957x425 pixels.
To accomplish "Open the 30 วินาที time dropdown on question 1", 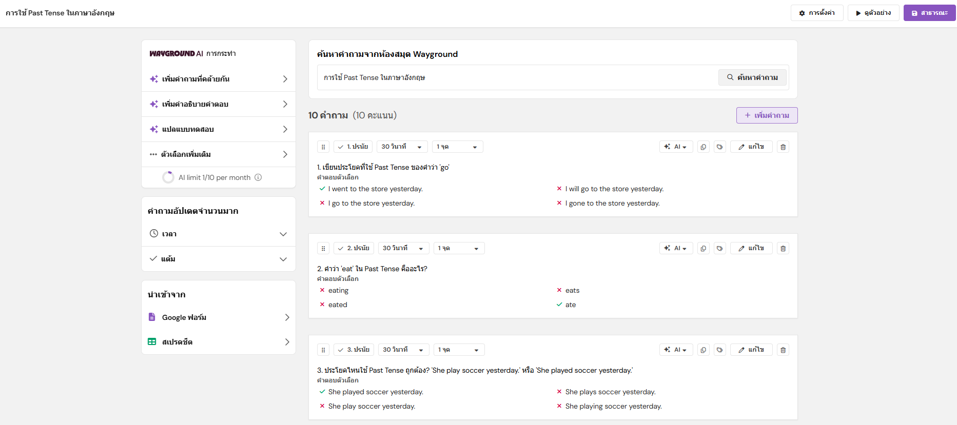I will pyautogui.click(x=402, y=147).
